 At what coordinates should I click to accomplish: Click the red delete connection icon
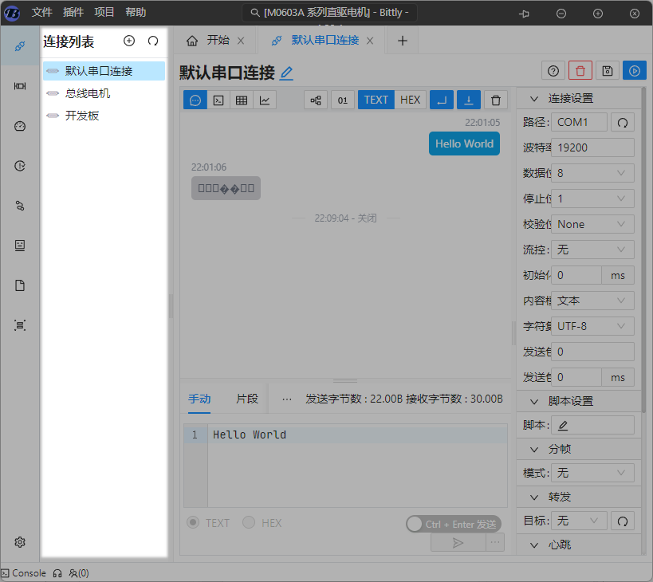pos(580,71)
